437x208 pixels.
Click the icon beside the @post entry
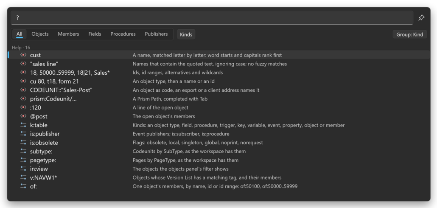[x=23, y=116]
